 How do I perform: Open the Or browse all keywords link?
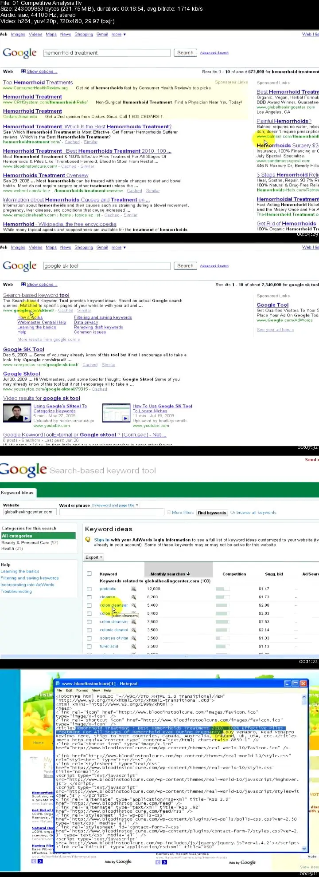(253, 512)
